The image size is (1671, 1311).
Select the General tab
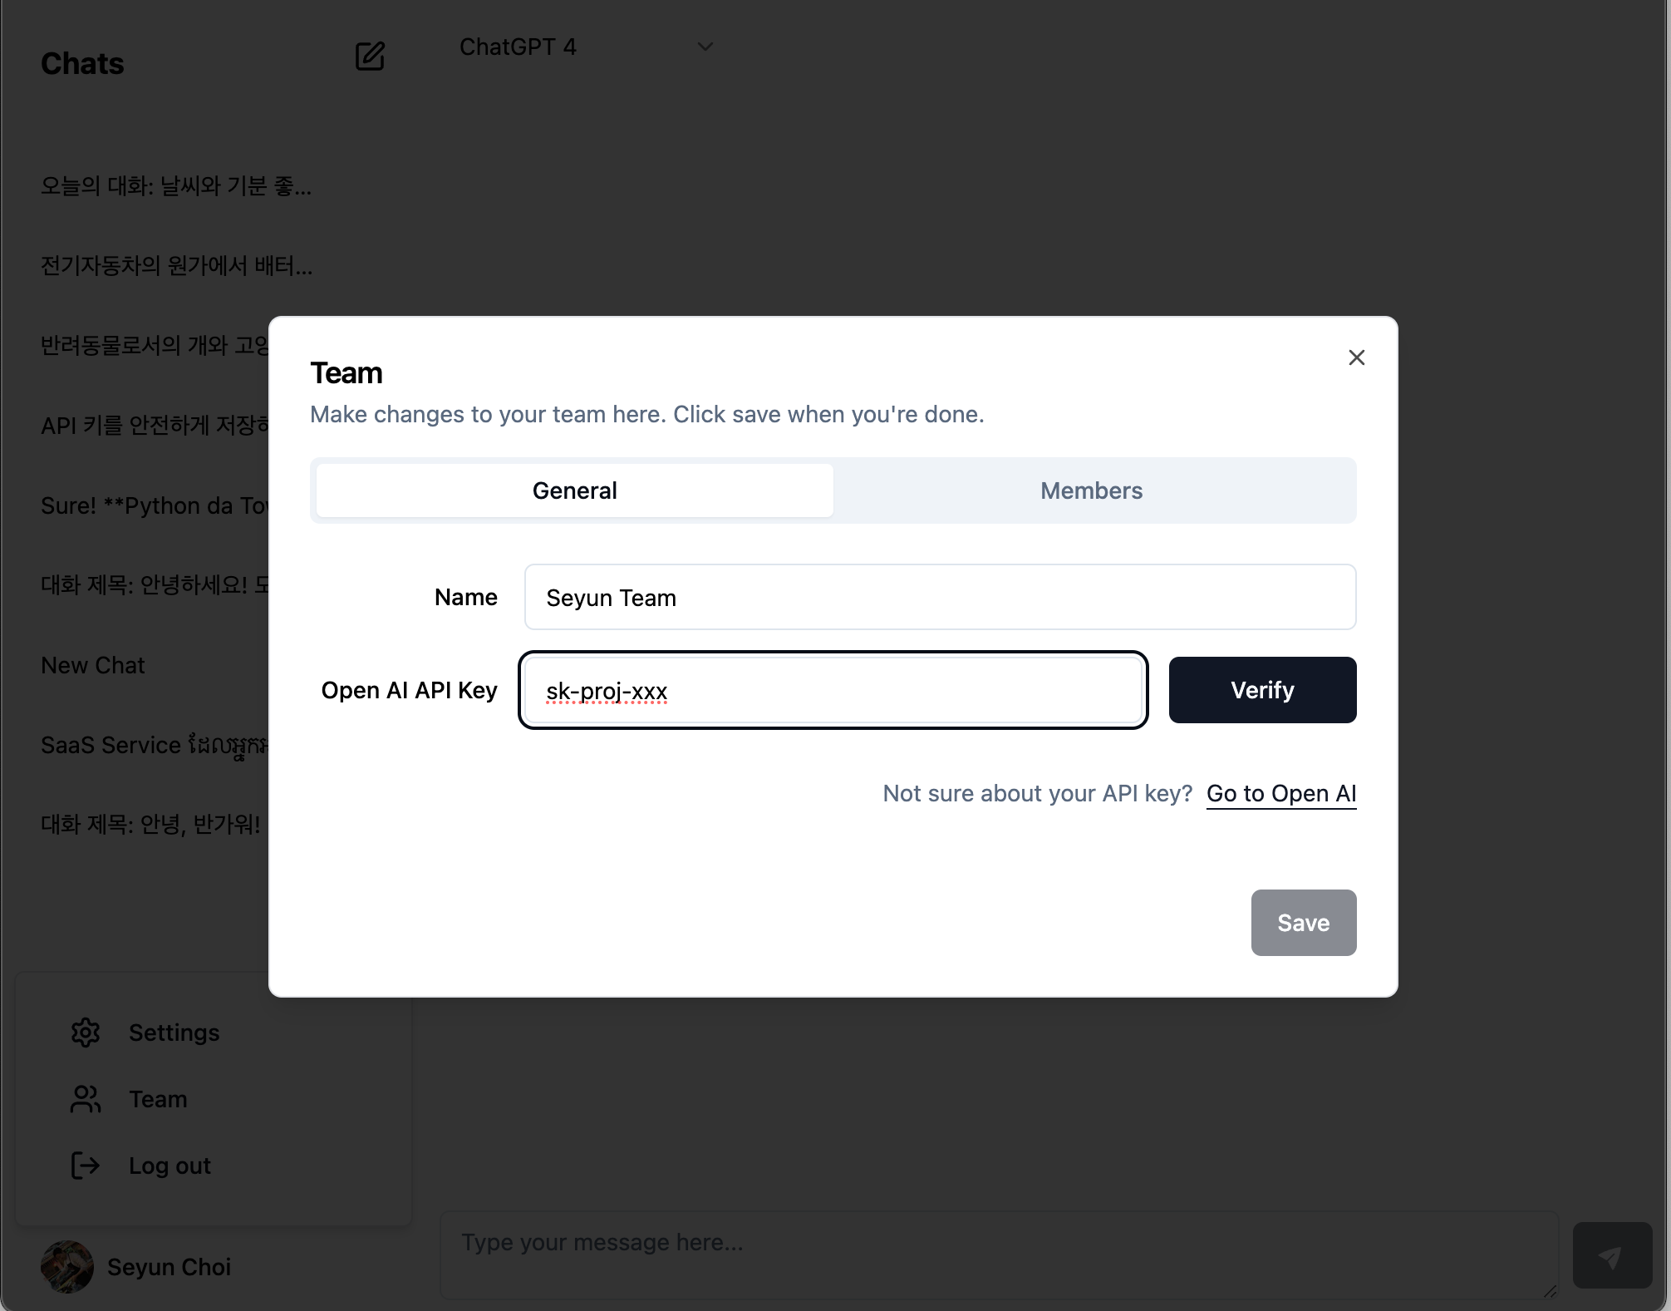(x=575, y=490)
